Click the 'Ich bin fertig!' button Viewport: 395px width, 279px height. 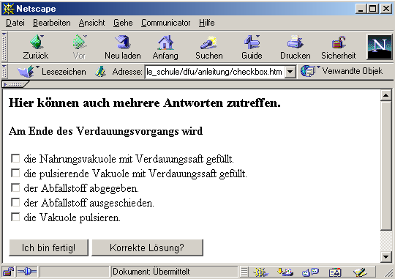point(48,248)
